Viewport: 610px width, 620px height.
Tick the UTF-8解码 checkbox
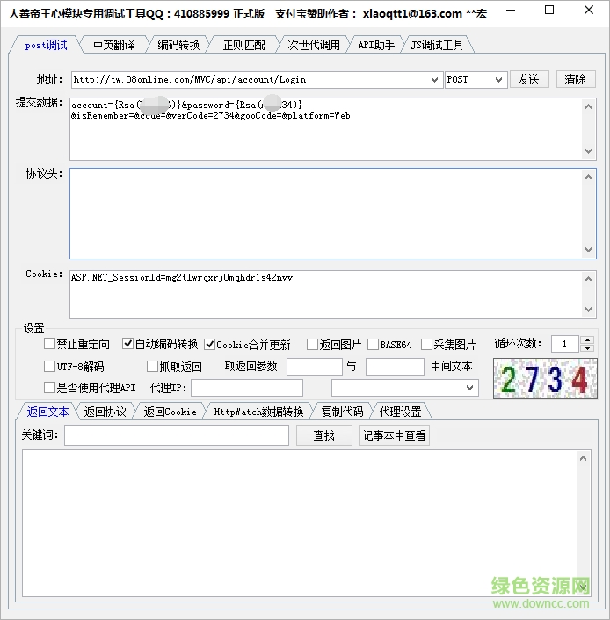[49, 366]
